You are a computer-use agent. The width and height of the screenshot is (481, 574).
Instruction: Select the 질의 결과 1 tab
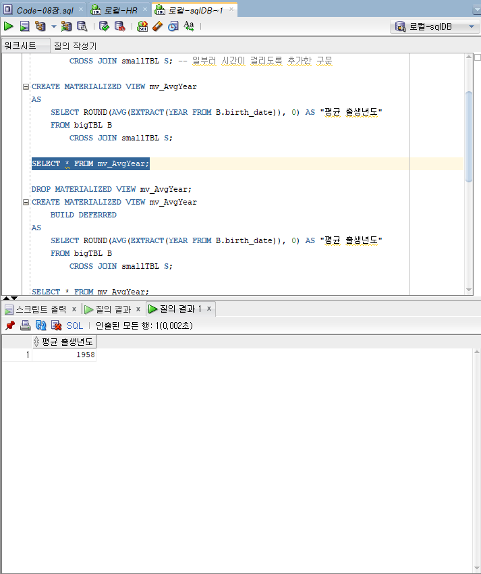click(x=181, y=309)
